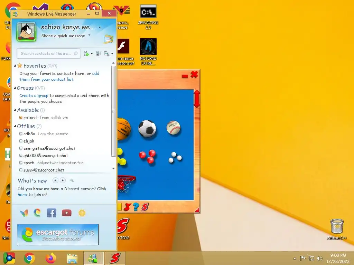The width and height of the screenshot is (354, 265).
Task: Select the soccer ball in Desktop Toys
Action: [147, 129]
